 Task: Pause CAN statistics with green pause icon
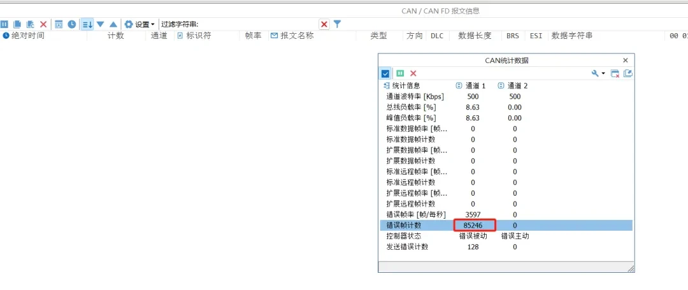coord(400,74)
